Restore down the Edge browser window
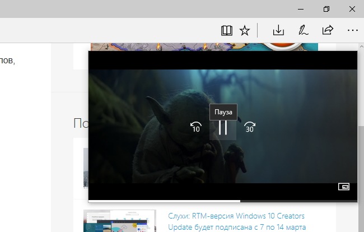Viewport: 364px width, 232px height. coord(326,9)
